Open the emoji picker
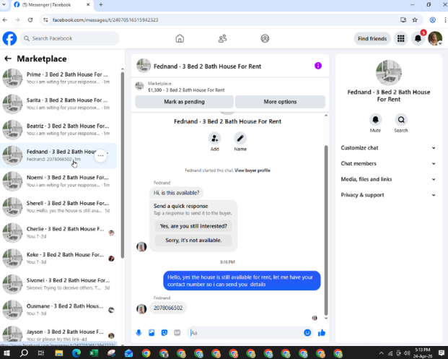Image resolution: width=448 pixels, height=359 pixels. tap(307, 333)
